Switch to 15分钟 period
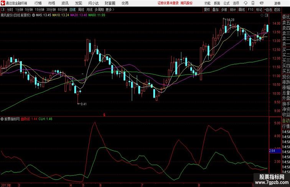Viewport: 290px width, 187px height. point(40,10)
